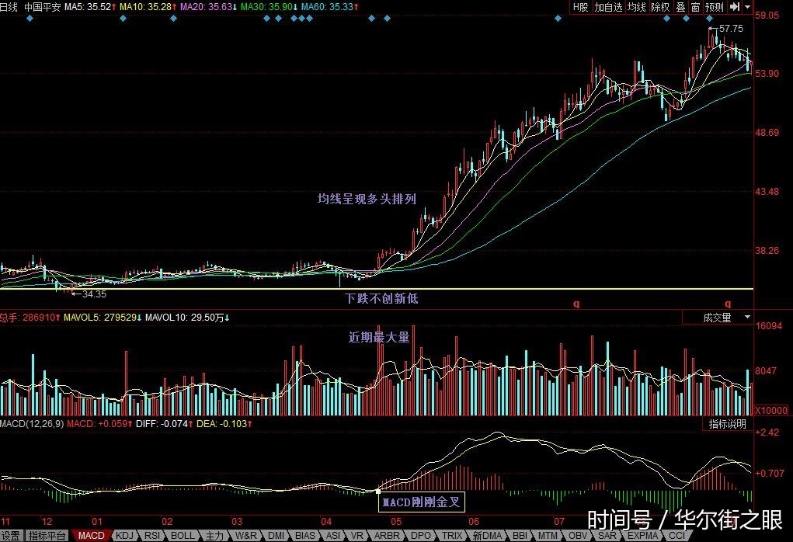Screen dimensions: 793x542
Task: Open 指标说明 indicator description
Action: pyautogui.click(x=727, y=424)
